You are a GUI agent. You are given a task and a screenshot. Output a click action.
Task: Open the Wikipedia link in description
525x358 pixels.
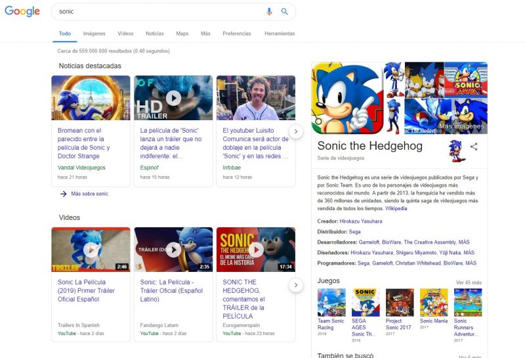tap(396, 208)
